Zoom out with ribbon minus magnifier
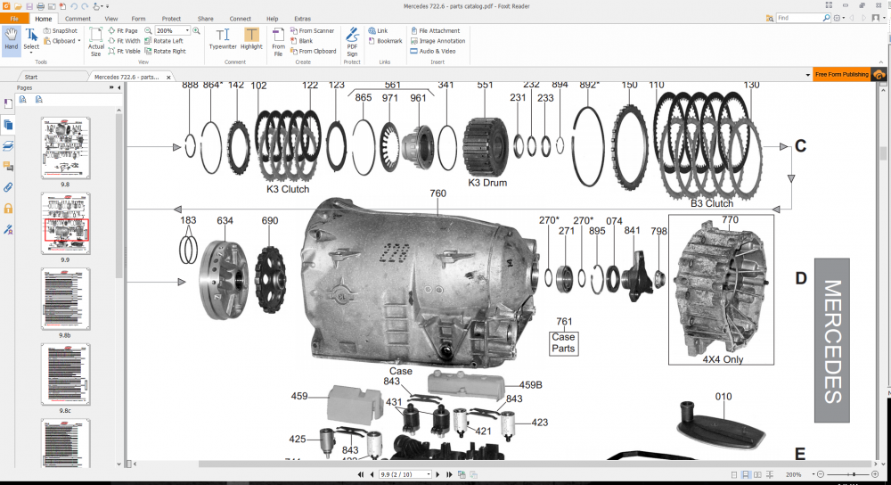891x485 pixels. click(x=148, y=30)
